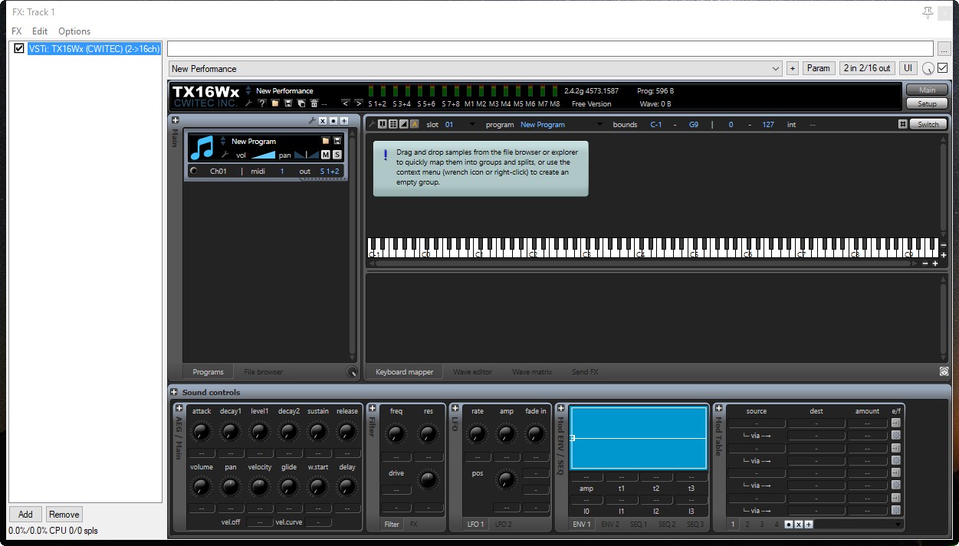Image resolution: width=959 pixels, height=546 pixels.
Task: Select the LFO 2 tab
Action: pyautogui.click(x=503, y=525)
